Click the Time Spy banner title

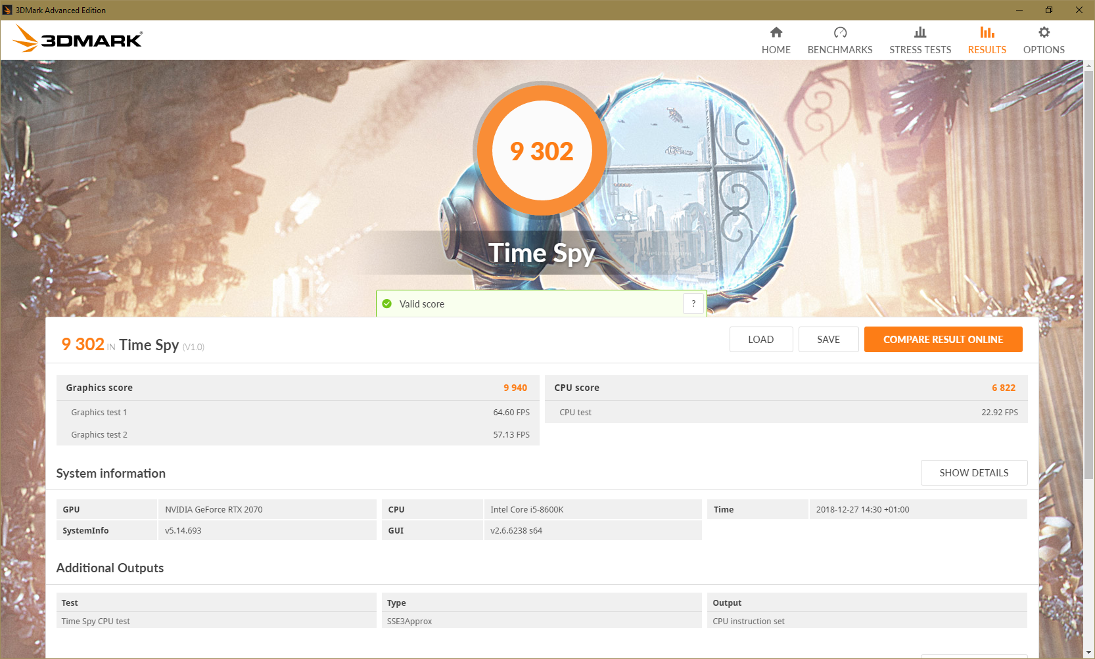(x=542, y=254)
